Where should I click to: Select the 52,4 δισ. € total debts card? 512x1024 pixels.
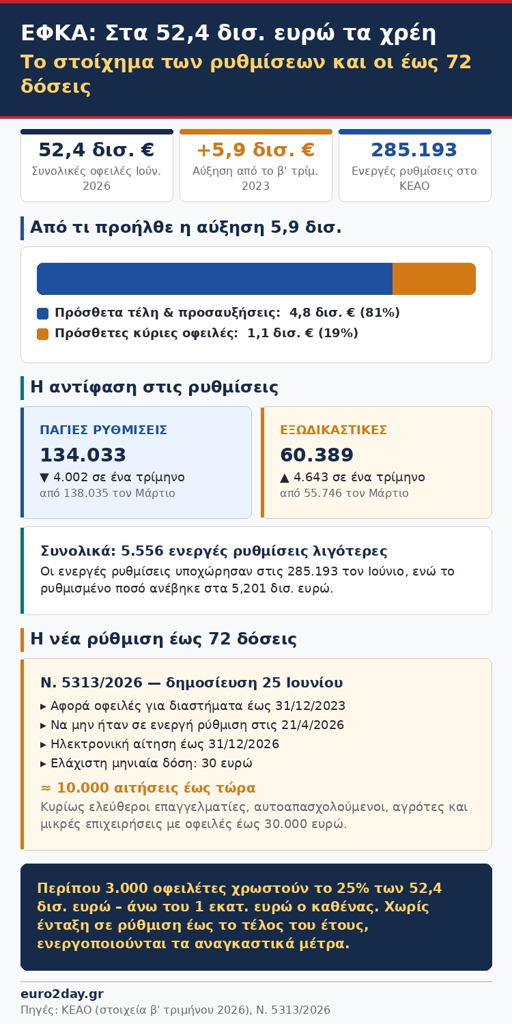[97, 166]
